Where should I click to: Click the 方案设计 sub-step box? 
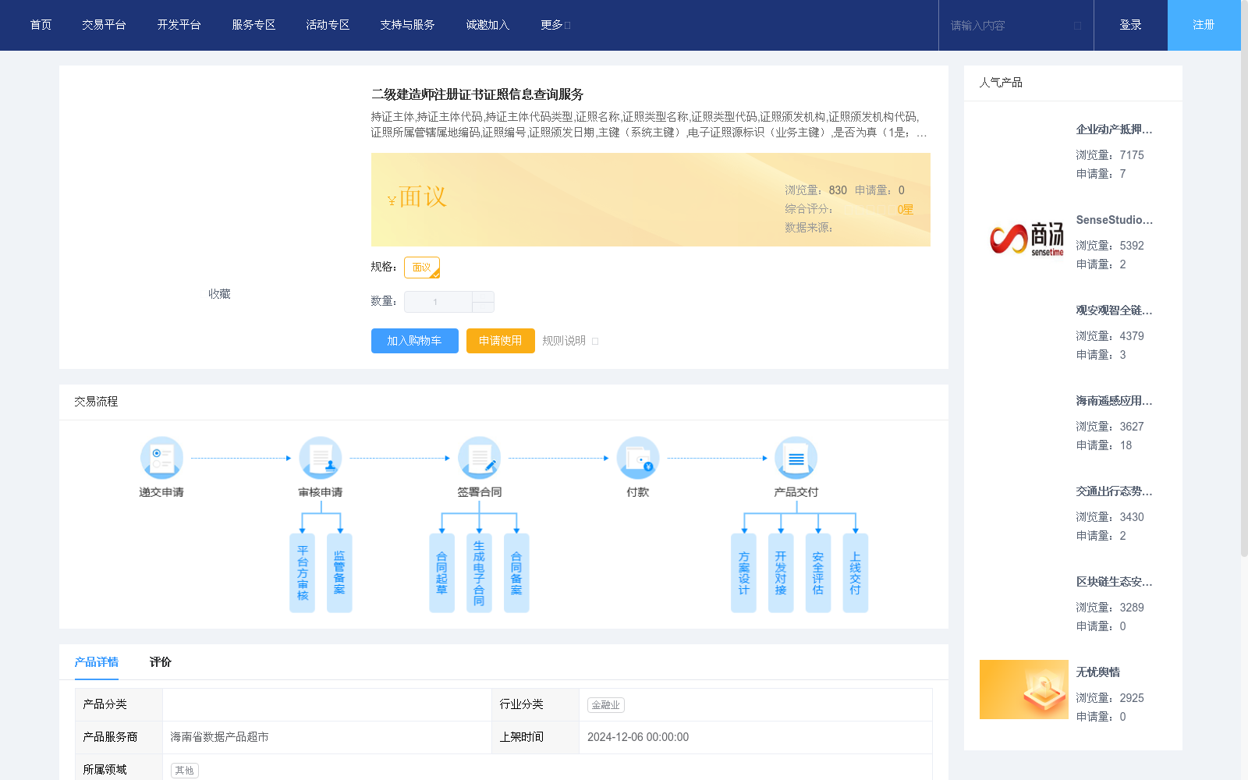[743, 573]
